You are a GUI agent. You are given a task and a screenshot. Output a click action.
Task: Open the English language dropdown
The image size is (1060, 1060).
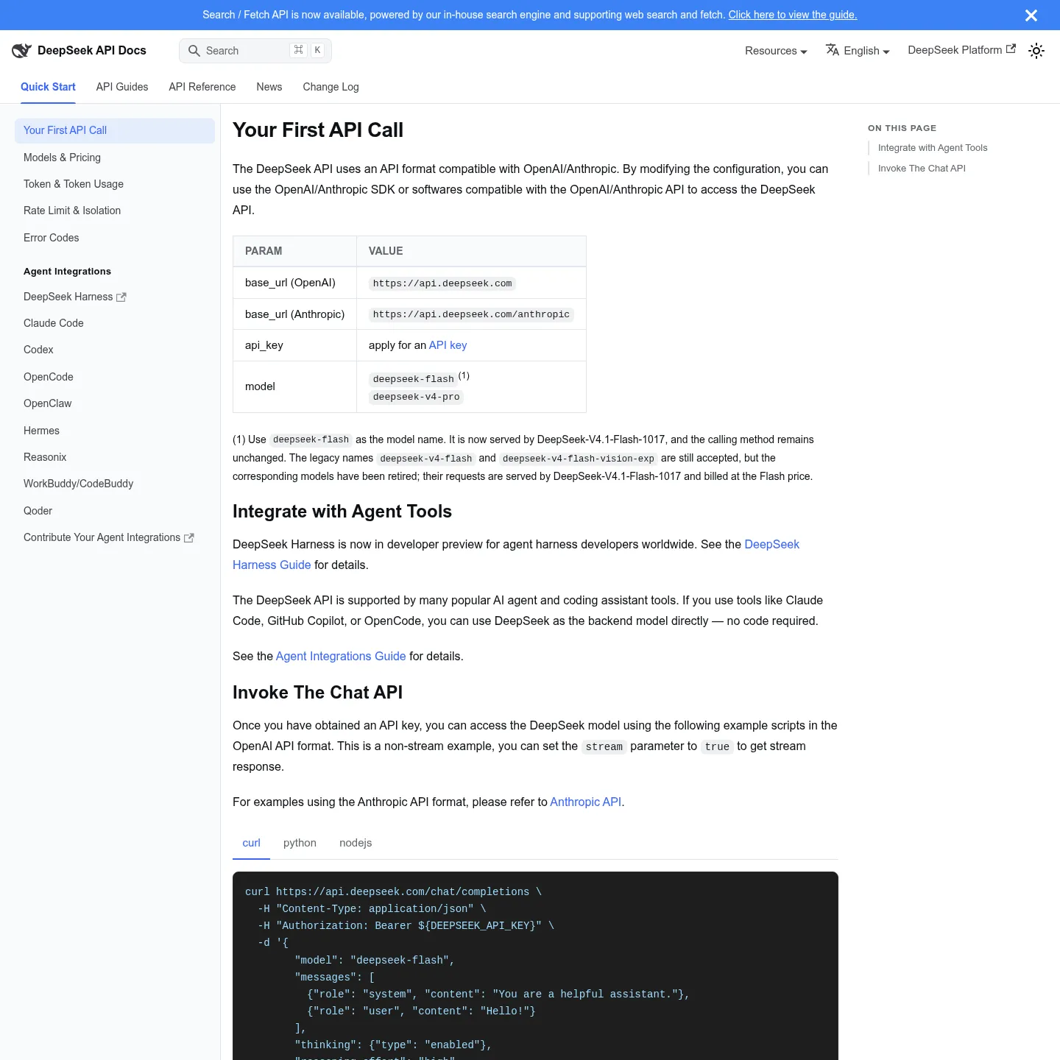click(x=858, y=51)
